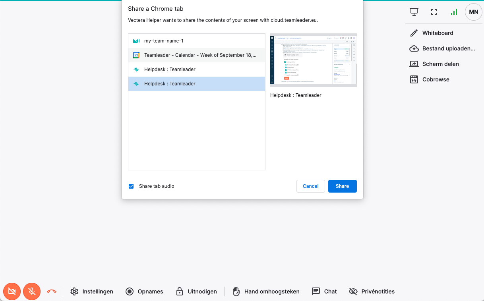Open Opnames recordings
Image resolution: width=484 pixels, height=301 pixels.
point(144,291)
